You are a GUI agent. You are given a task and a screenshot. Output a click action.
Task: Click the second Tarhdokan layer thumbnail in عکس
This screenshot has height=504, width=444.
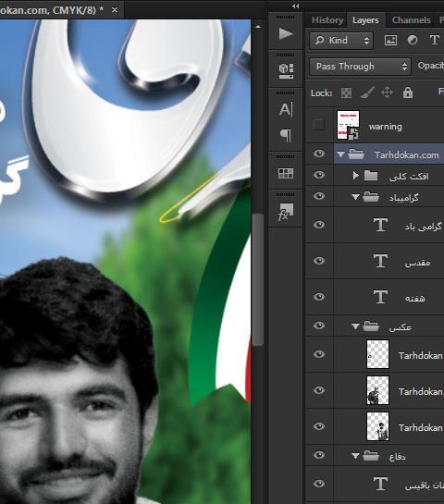[x=377, y=390]
